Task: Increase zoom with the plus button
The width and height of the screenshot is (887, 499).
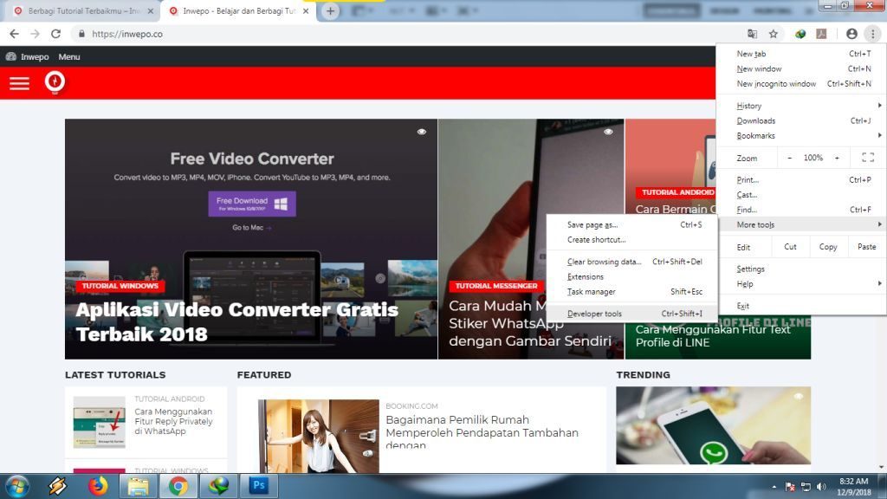Action: click(837, 158)
